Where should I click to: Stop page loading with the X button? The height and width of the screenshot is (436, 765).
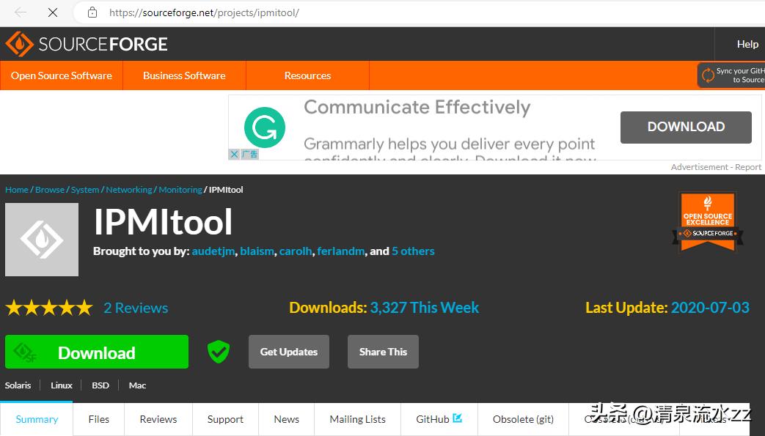pyautogui.click(x=53, y=12)
